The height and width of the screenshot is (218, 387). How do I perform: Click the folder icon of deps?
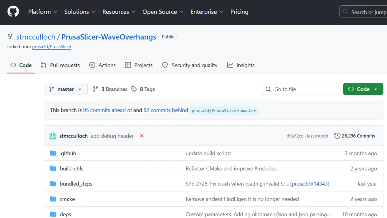pyautogui.click(x=53, y=214)
